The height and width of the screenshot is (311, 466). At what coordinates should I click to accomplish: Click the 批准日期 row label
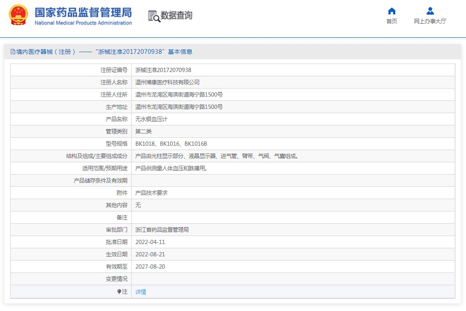(x=116, y=242)
